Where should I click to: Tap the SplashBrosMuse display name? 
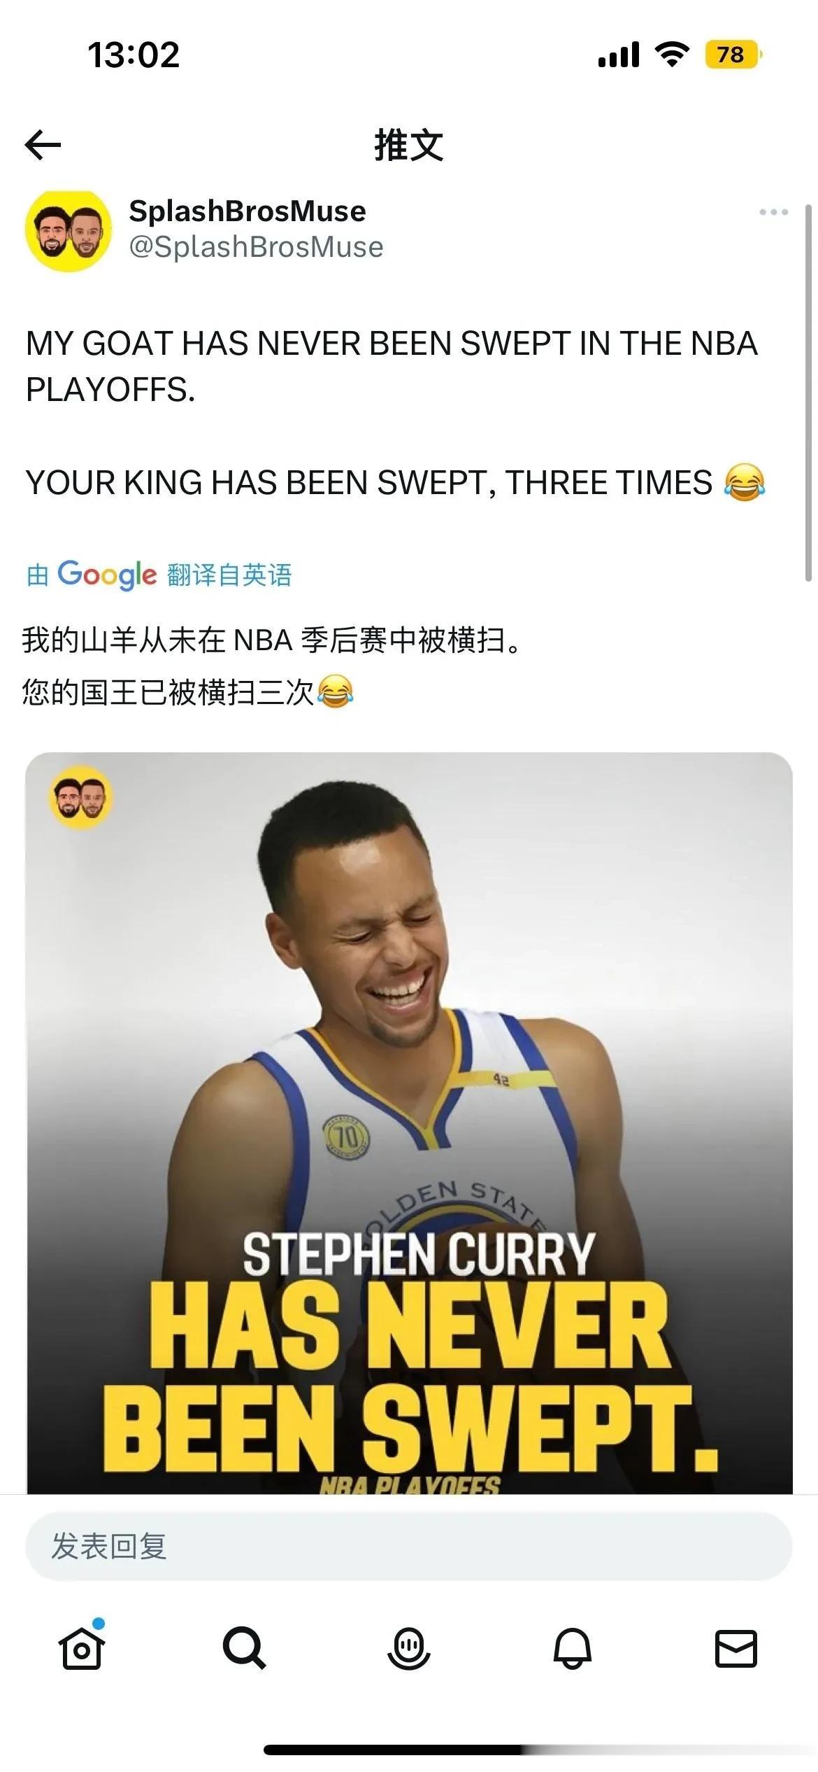247,211
